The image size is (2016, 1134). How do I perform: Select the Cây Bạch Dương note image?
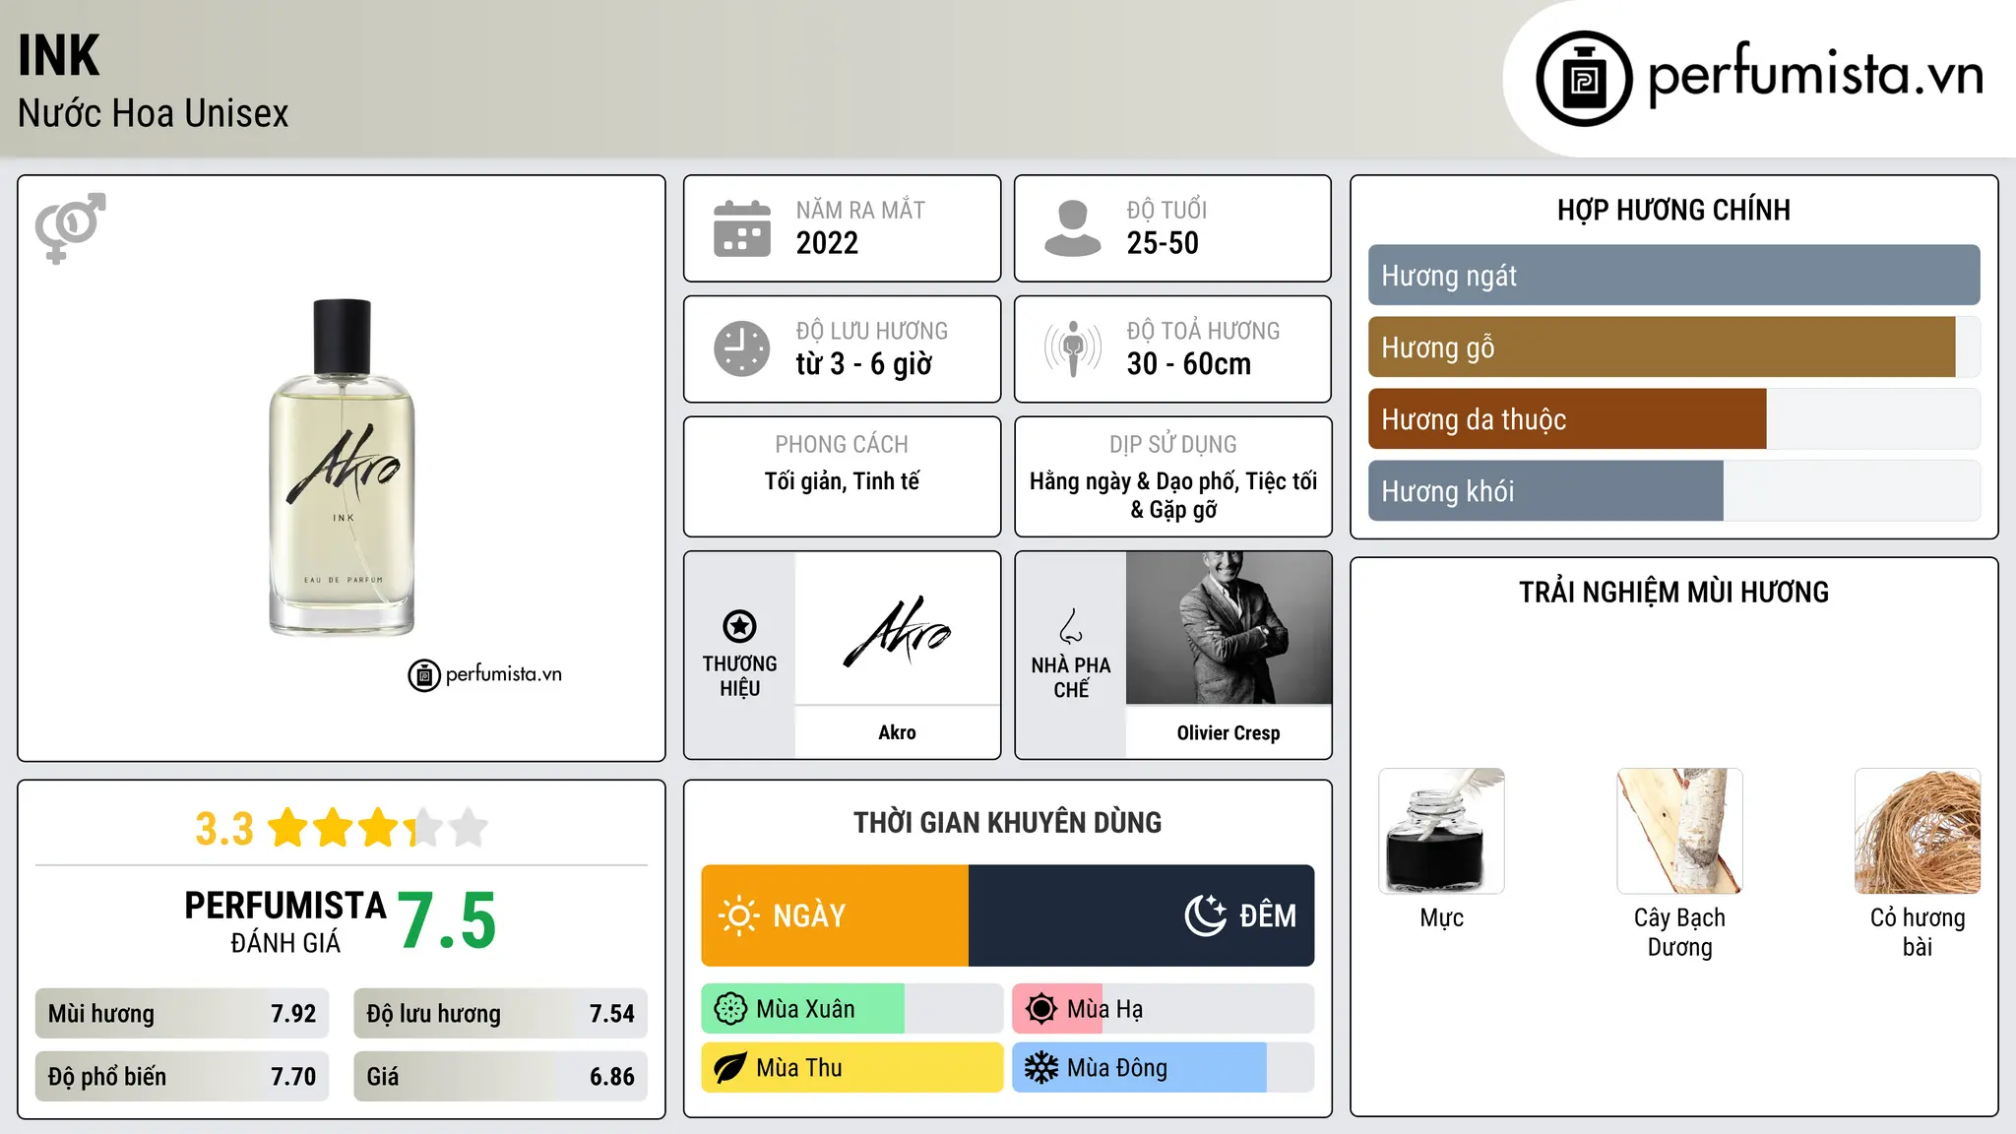point(1680,831)
